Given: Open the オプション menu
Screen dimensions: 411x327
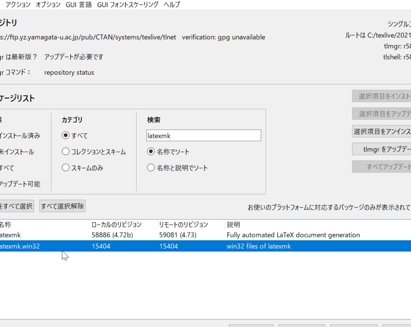Looking at the screenshot, I should 48,5.
